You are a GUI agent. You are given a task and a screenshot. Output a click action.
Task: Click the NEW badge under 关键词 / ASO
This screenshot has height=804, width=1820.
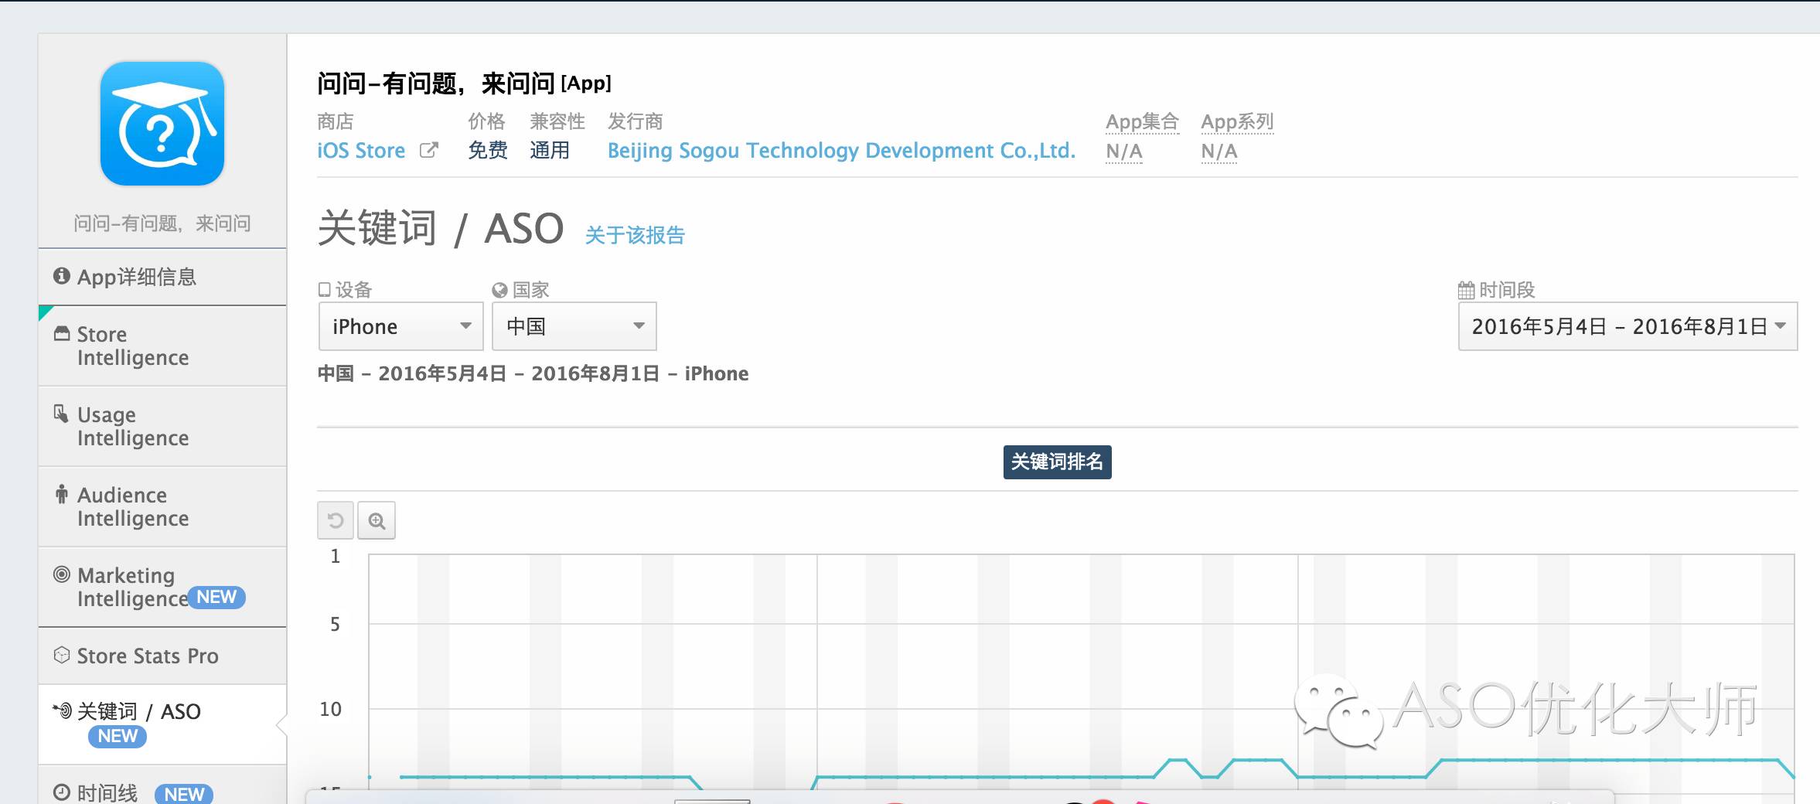click(118, 736)
